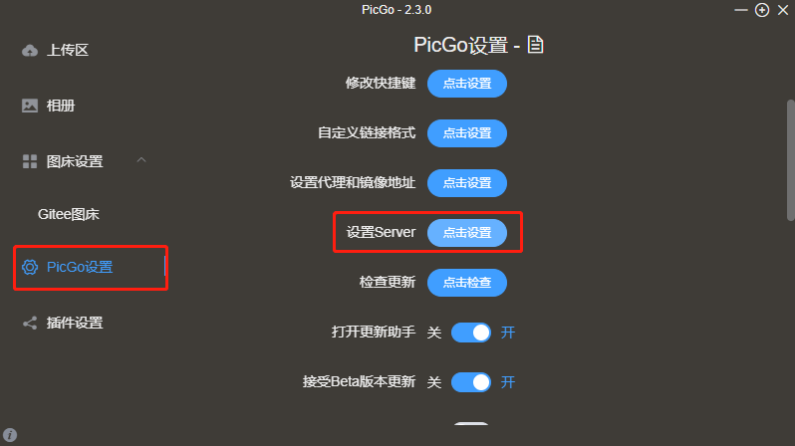Click 点击设置 next to 设置Server

click(467, 233)
